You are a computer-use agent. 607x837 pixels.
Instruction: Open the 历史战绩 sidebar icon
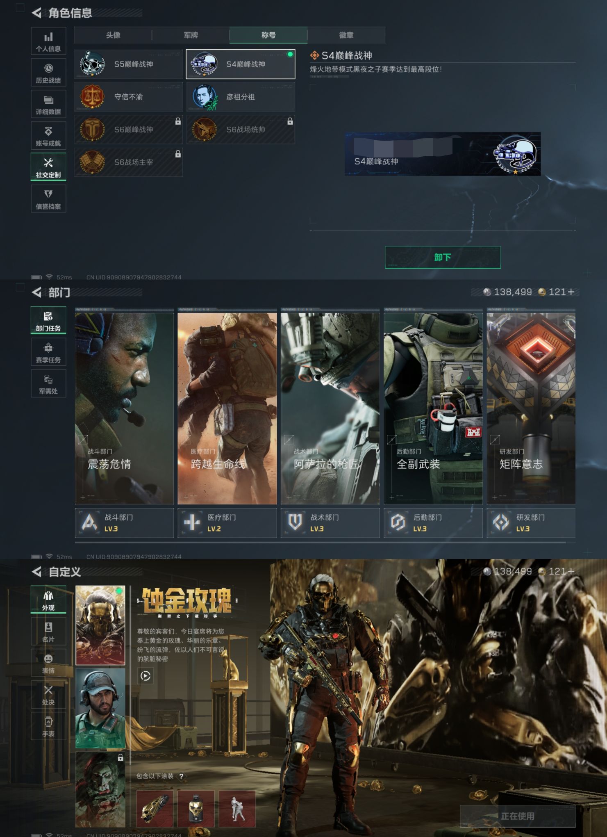coord(48,73)
